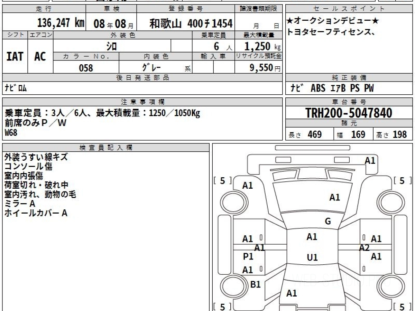Select the 外装うすい線キズ remark
The width and height of the screenshot is (415, 311).
tap(36, 157)
